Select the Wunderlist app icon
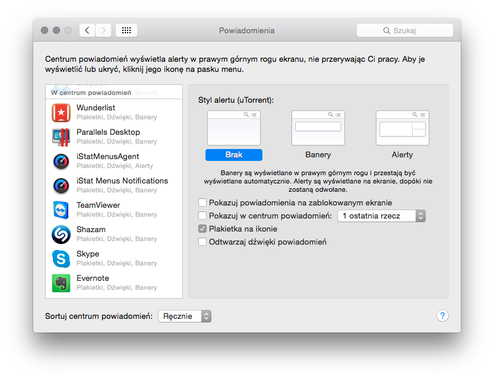Screen dimensions: 494x380 click(61, 113)
